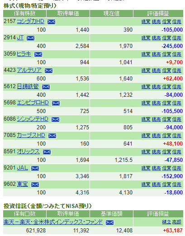Click 信売 in the JAL row
Viewport: 185px width, 236px height.
[177, 168]
